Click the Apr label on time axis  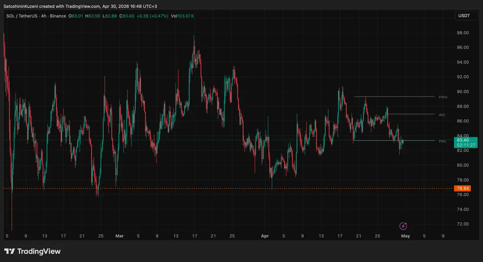pyautogui.click(x=265, y=236)
